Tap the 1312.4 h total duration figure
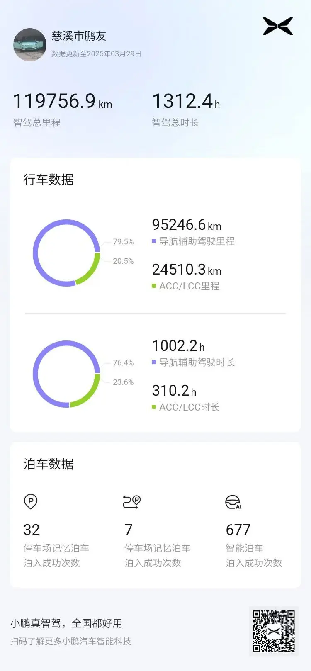The image size is (311, 671). (186, 101)
